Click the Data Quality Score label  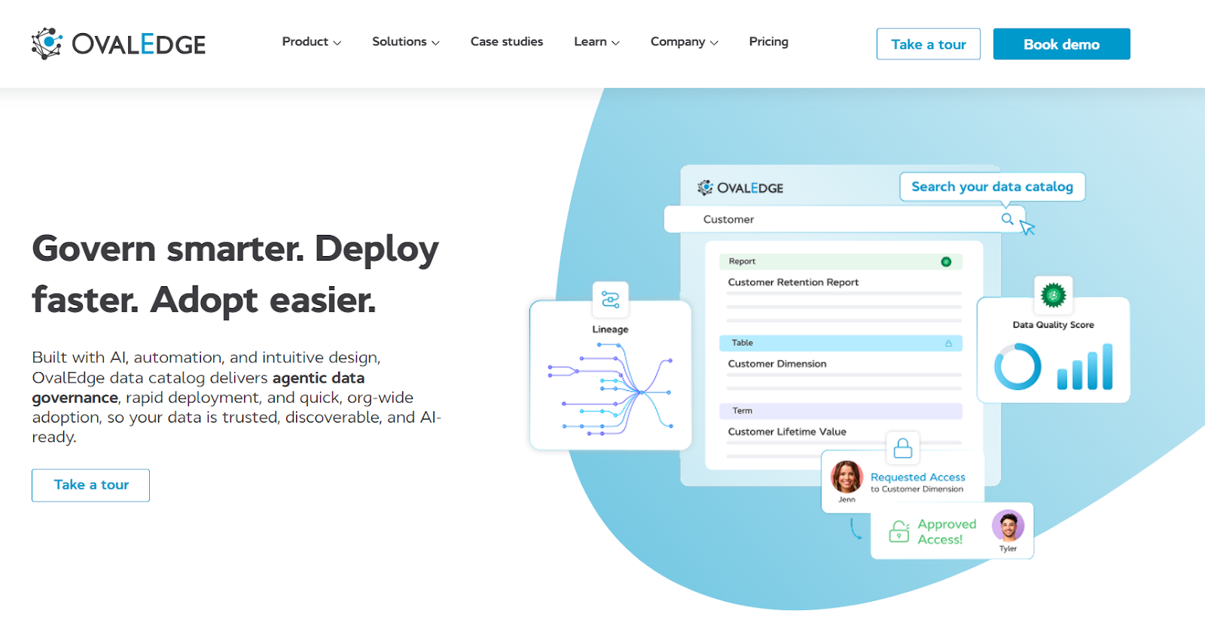(x=1053, y=325)
